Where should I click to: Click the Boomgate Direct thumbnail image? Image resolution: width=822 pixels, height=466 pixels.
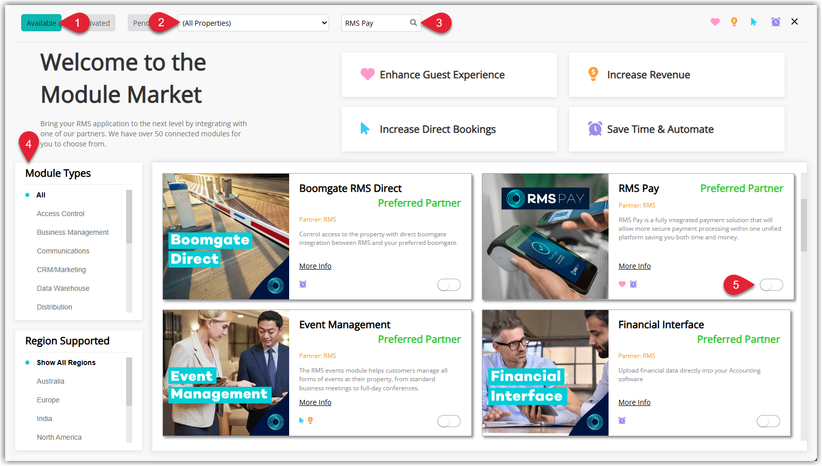coord(226,236)
